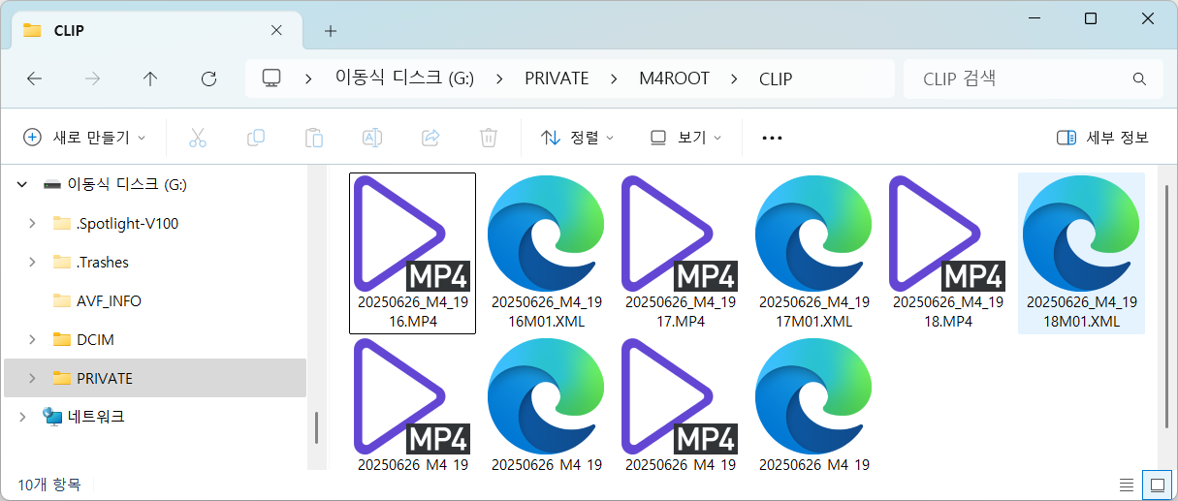Click the Cut scissors icon
Viewport: 1178px width, 501px height.
click(x=198, y=138)
